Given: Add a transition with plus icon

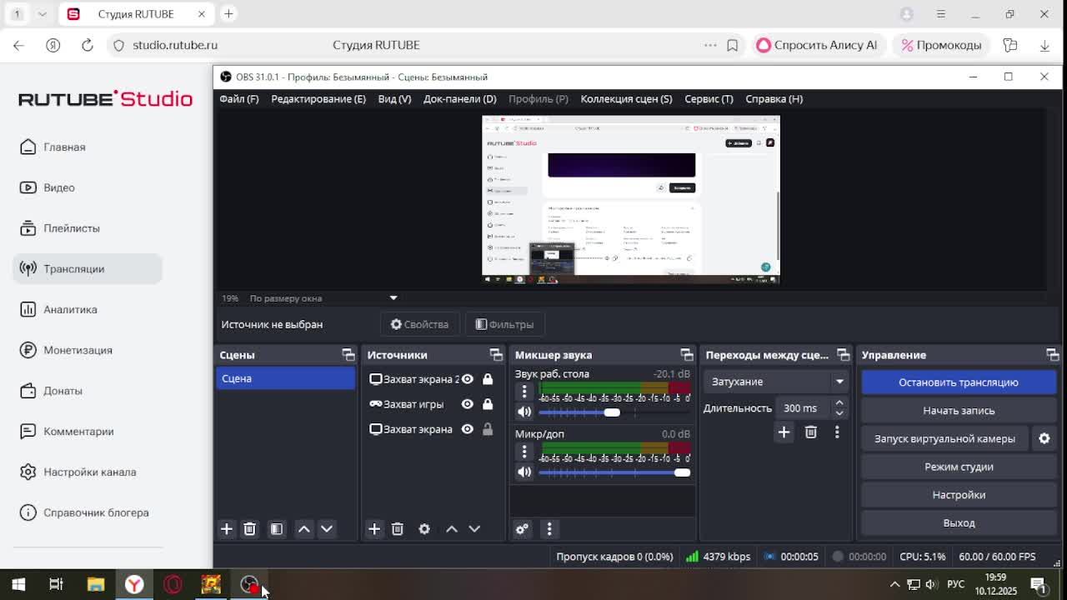Looking at the screenshot, I should click(x=784, y=432).
